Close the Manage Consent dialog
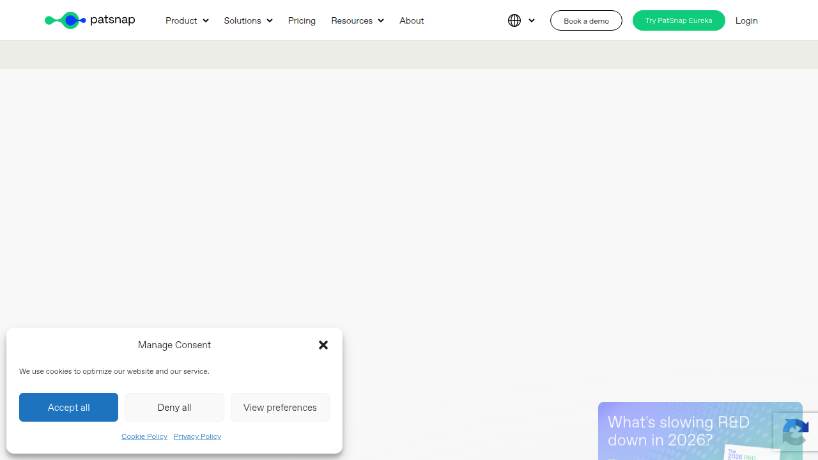 [x=323, y=345]
